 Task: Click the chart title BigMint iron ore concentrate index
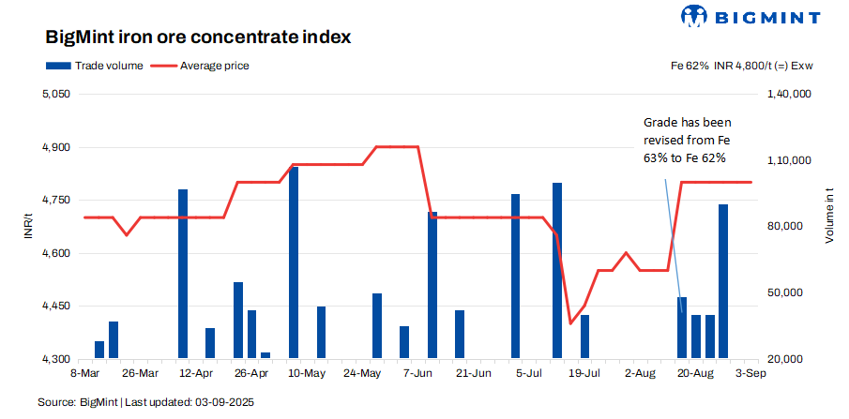(x=198, y=38)
